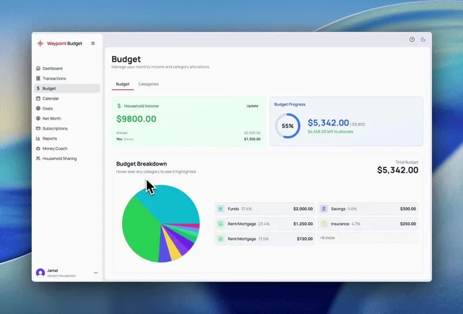Click the Total Budget $5,342.00 value
Screen dimensions: 463x314
pyautogui.click(x=398, y=170)
